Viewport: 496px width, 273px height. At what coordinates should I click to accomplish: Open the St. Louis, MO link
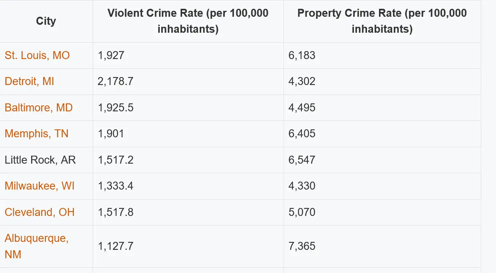point(37,55)
